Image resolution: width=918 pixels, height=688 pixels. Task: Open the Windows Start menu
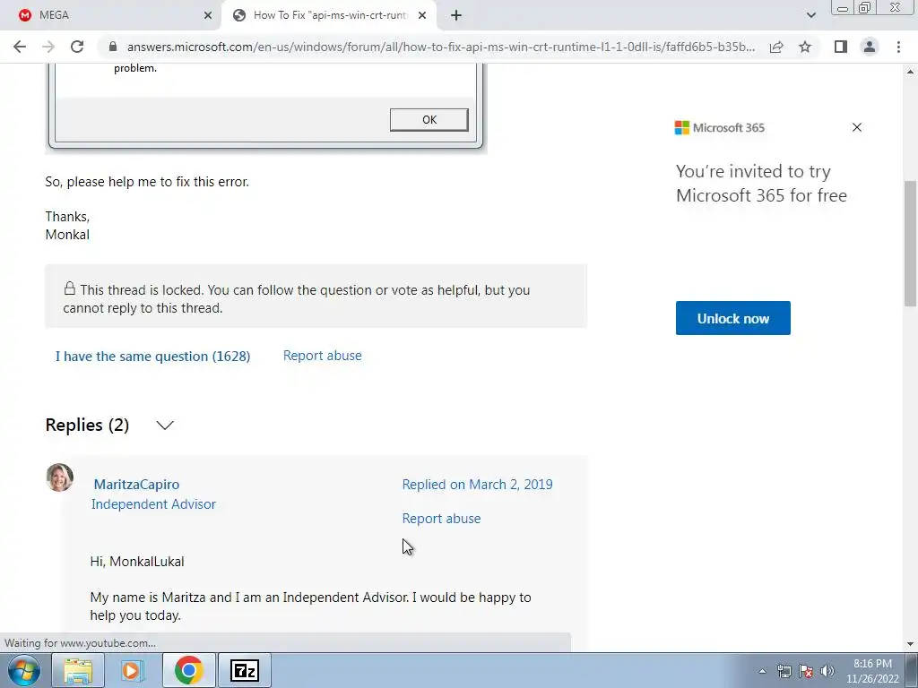tap(24, 670)
